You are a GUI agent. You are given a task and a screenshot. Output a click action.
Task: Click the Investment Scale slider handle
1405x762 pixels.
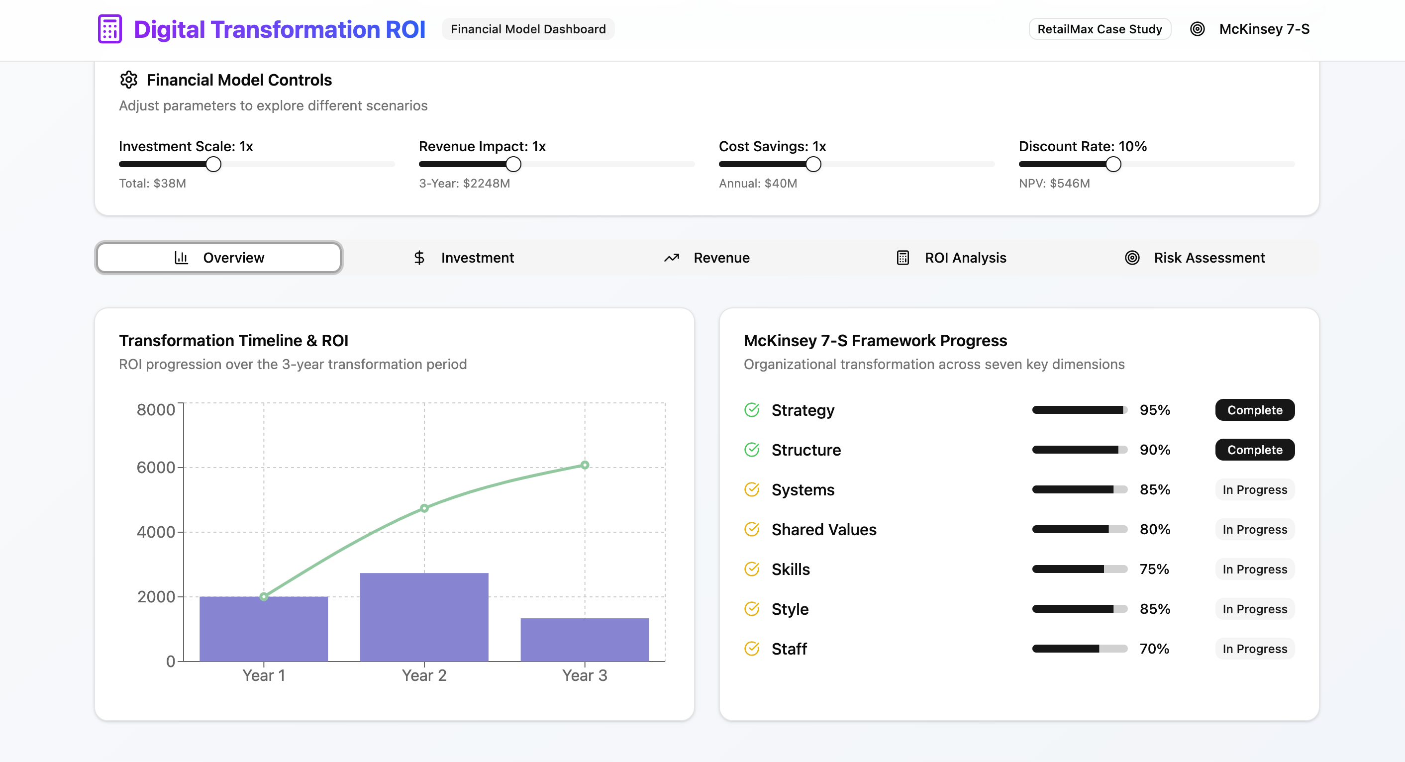[213, 164]
